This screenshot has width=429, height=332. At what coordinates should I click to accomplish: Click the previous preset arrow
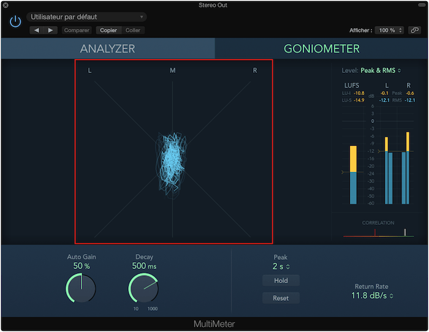click(36, 30)
